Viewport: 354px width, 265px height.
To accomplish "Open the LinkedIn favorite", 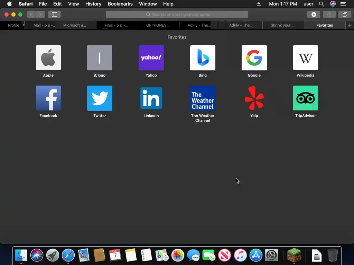I will (151, 98).
